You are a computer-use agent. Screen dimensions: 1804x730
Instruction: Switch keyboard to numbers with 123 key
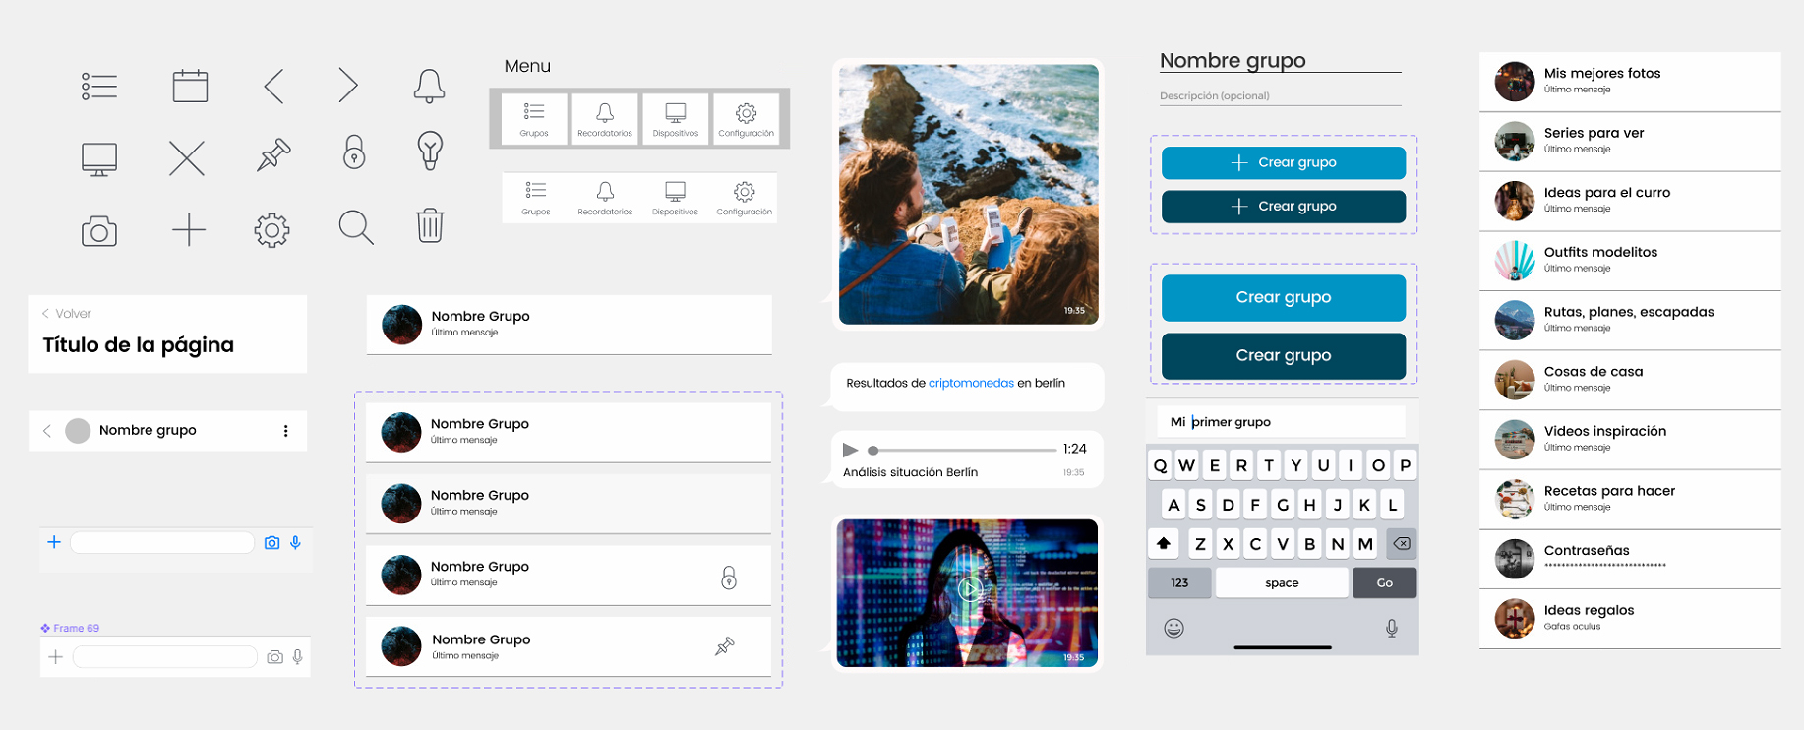tap(1179, 583)
